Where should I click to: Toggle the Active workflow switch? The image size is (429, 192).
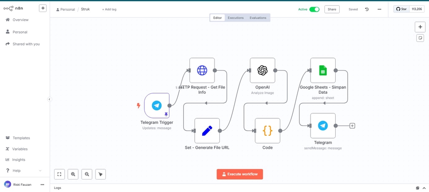coord(314,9)
